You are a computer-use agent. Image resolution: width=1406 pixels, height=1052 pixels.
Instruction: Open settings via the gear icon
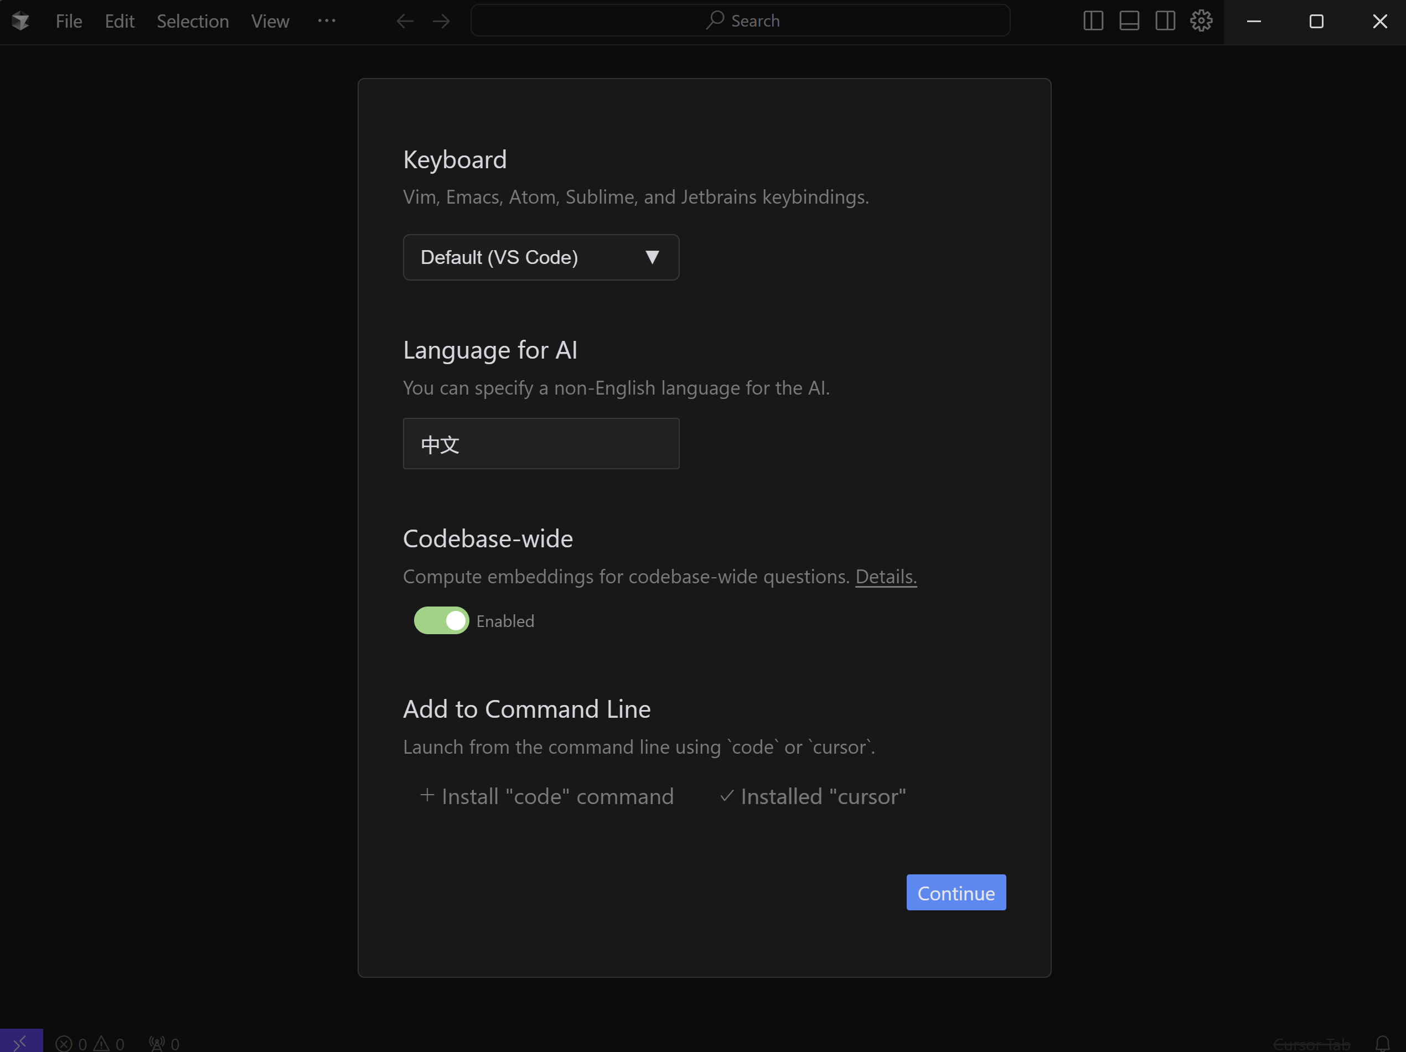[1201, 21]
